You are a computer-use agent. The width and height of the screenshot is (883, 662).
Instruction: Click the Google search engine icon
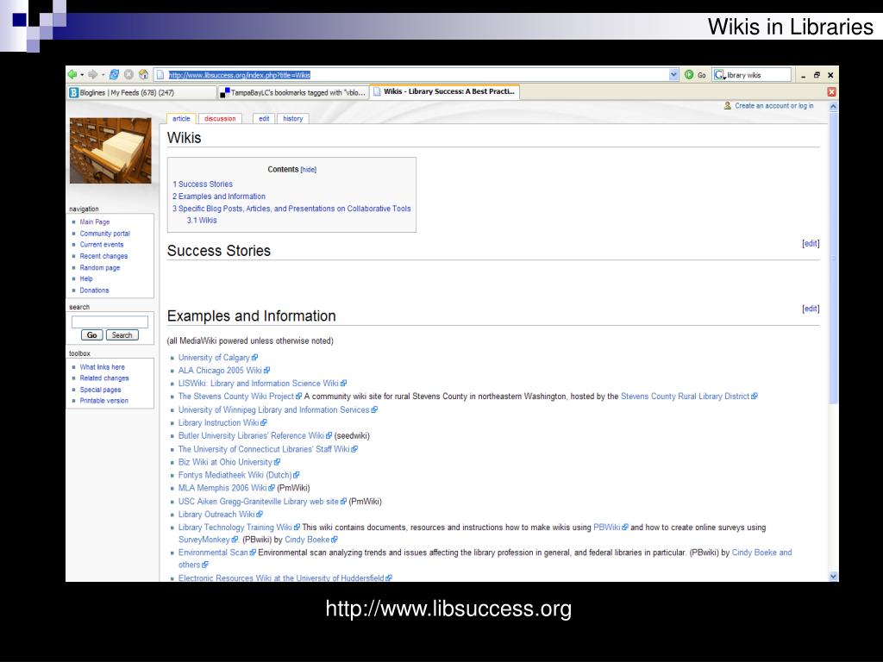719,75
